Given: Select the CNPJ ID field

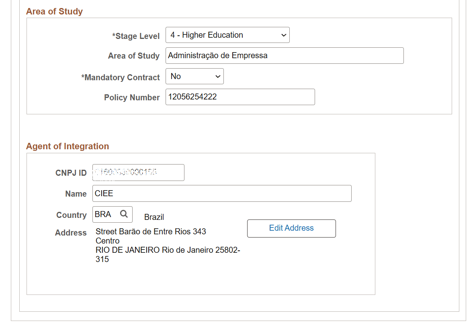Looking at the screenshot, I should tap(138, 172).
